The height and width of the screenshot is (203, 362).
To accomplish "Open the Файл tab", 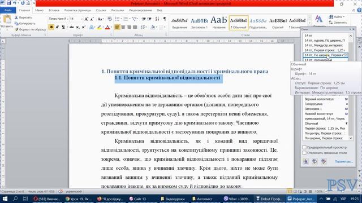I will pyautogui.click(x=8, y=10).
